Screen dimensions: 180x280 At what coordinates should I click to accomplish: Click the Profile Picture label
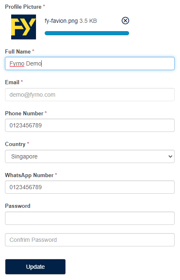tap(23, 7)
